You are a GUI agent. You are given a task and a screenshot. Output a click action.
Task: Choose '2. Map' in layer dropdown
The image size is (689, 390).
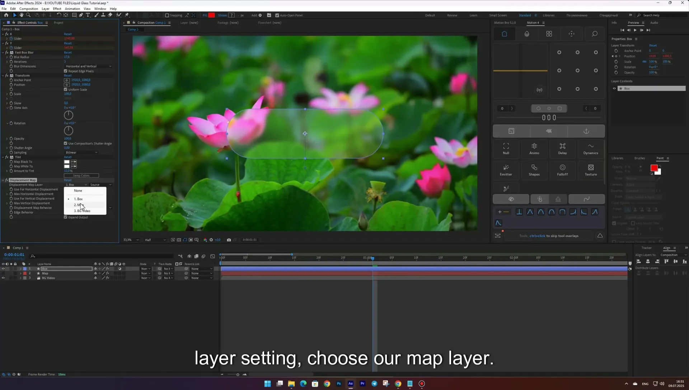pos(85,205)
